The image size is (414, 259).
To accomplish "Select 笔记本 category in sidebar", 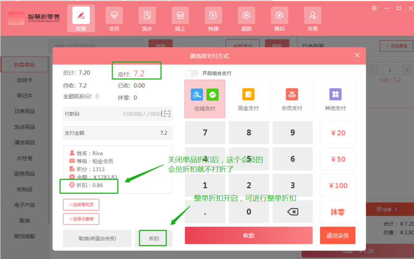I will pyautogui.click(x=24, y=95).
